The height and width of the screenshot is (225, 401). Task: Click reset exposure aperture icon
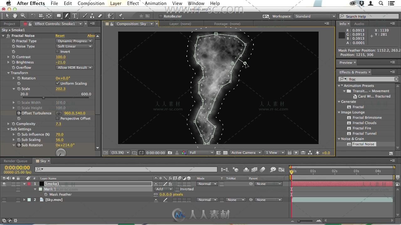pos(317,152)
